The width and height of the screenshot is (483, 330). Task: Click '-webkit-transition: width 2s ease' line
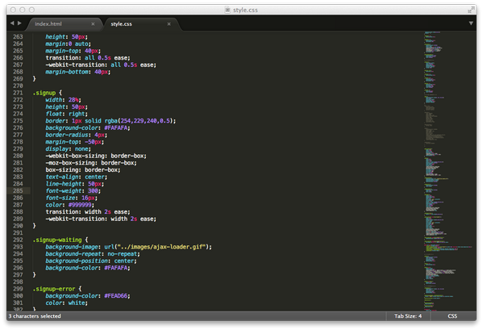coord(101,219)
